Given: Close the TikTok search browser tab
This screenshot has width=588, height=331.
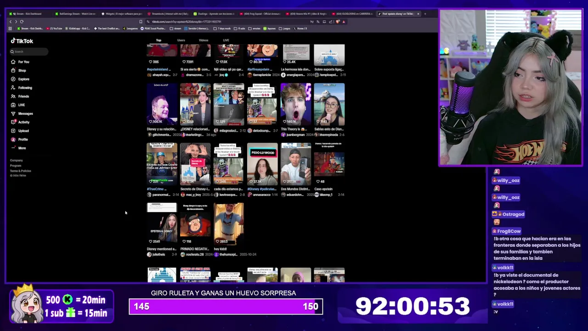Looking at the screenshot, I should click(x=418, y=14).
